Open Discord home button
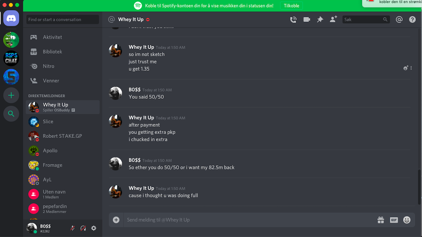422x237 pixels. [x=11, y=18]
